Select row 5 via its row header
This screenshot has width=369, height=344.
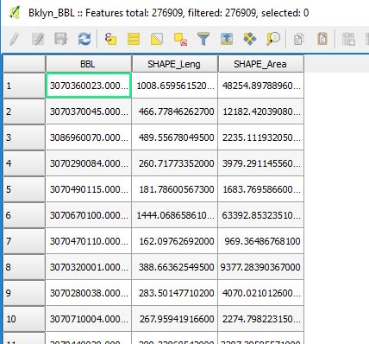(24, 189)
